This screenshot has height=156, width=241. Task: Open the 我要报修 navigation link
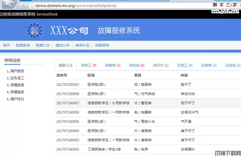pos(102,45)
